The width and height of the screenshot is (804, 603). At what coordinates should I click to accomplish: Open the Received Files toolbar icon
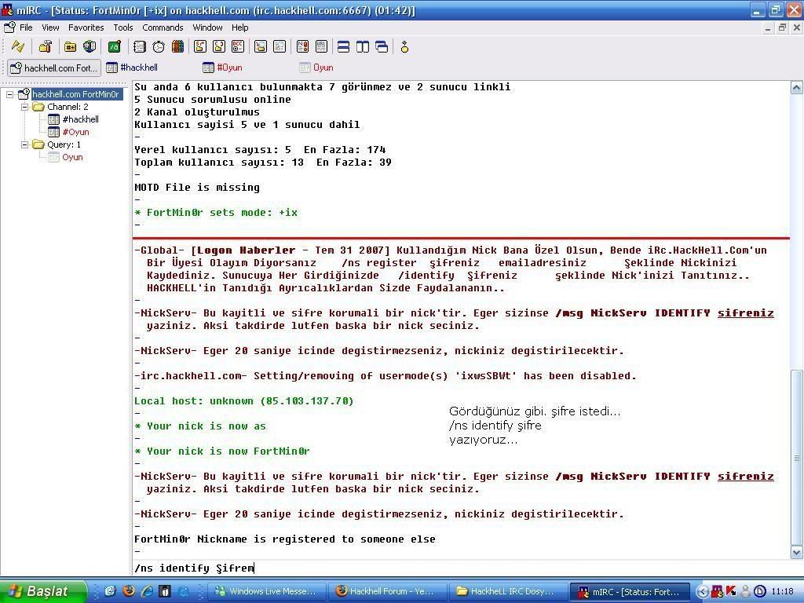pyautogui.click(x=261, y=46)
